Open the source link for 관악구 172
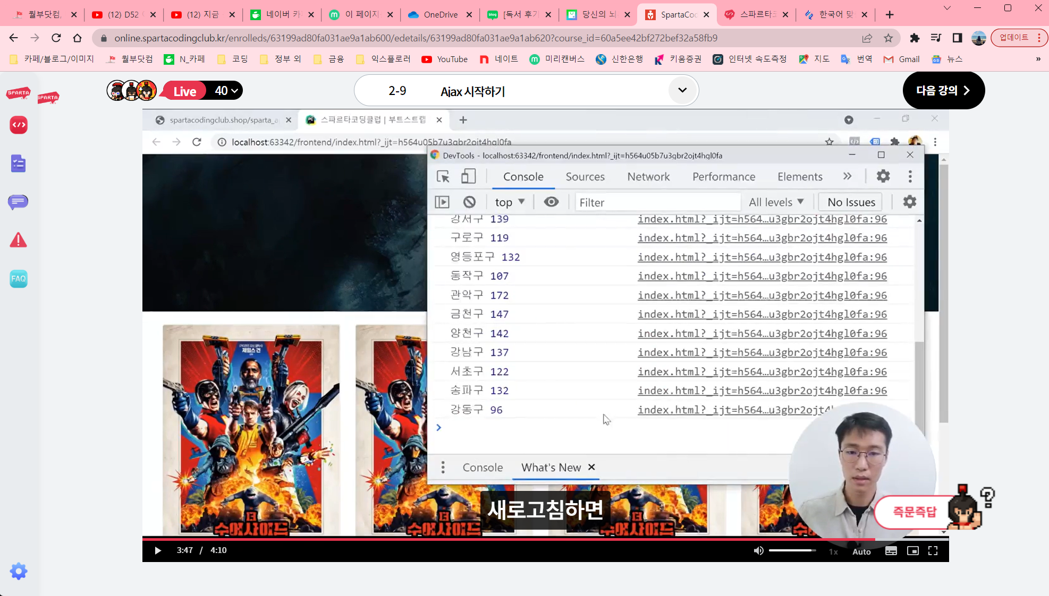 [x=762, y=295]
